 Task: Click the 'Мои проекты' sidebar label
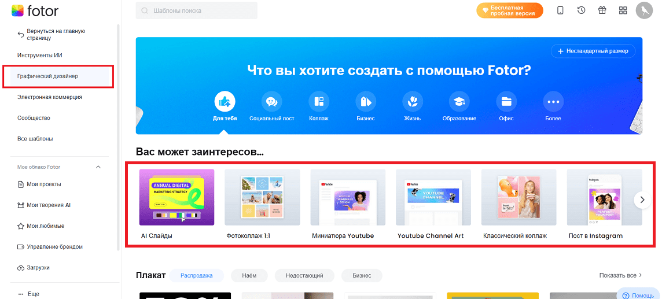click(44, 184)
